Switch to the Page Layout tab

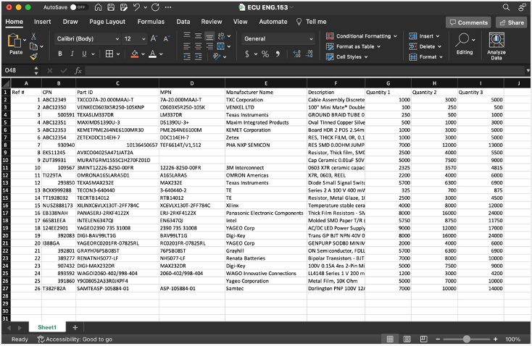[x=107, y=22]
